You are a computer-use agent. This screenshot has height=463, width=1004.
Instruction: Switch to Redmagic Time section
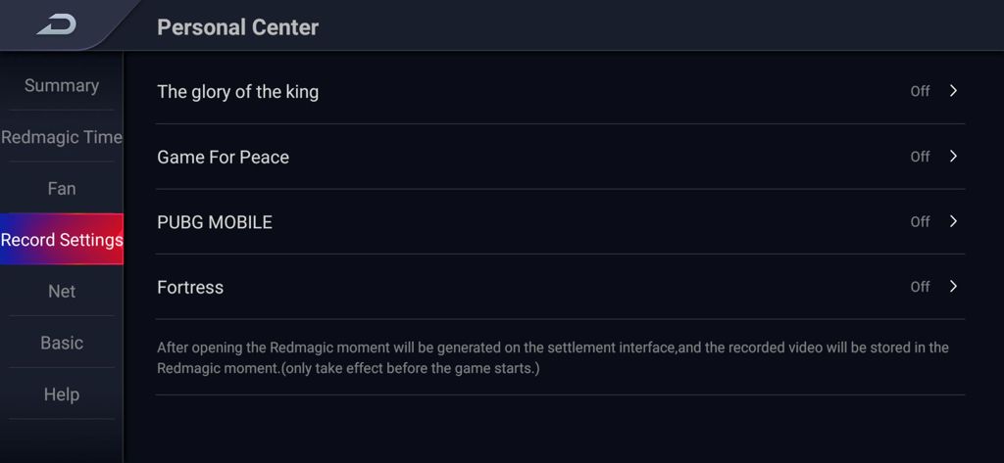[x=62, y=137]
